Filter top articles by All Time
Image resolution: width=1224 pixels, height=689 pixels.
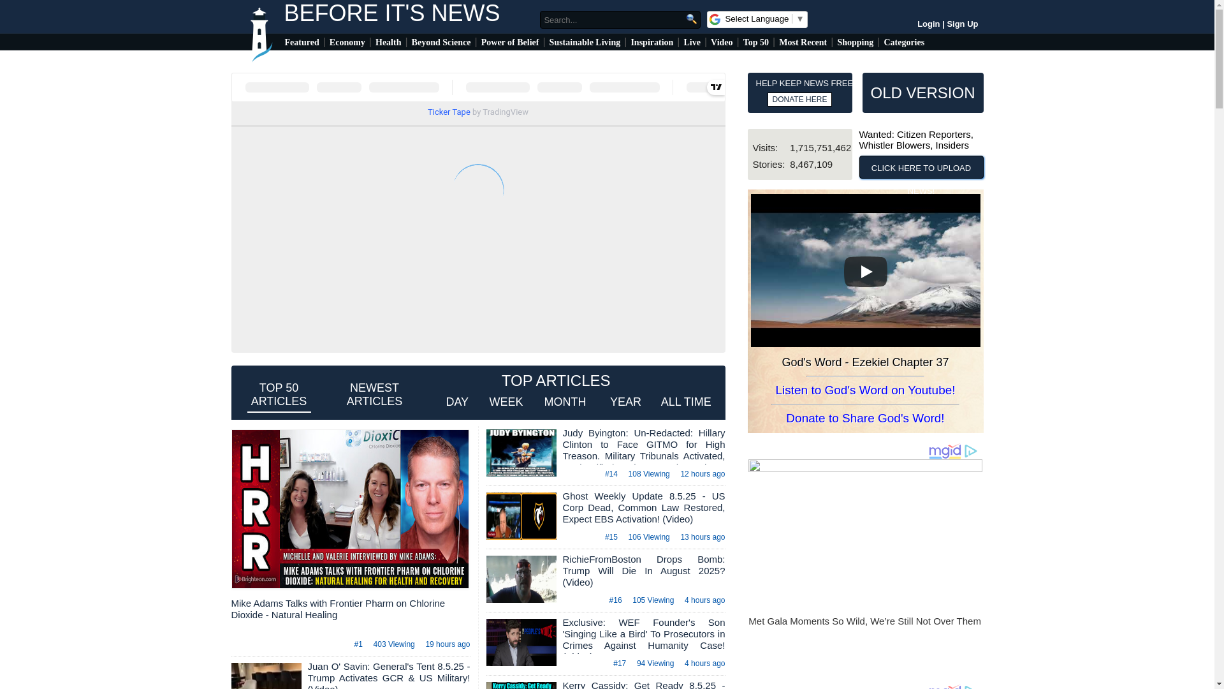coord(686,403)
